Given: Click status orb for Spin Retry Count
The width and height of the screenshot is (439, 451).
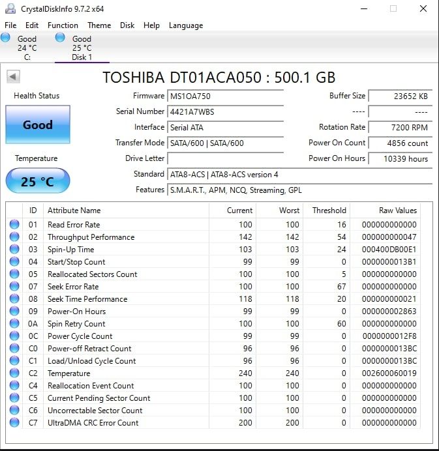Looking at the screenshot, I should [14, 323].
